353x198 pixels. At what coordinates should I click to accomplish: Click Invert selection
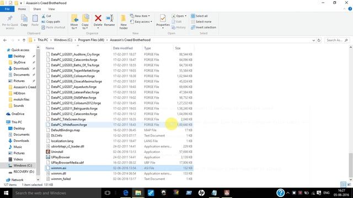pos(204,28)
